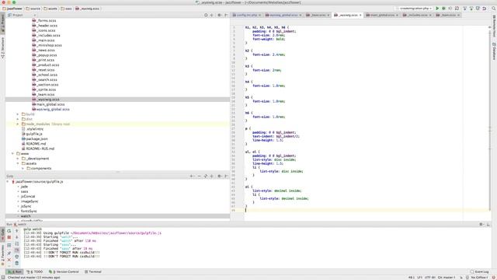
Task: Click the up arrow in the Run console toolbar
Action: tap(17, 231)
